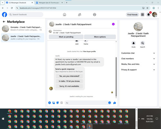Click the Mark as pending button
Screen dimensions: 161x129
pyautogui.click(x=66, y=37)
